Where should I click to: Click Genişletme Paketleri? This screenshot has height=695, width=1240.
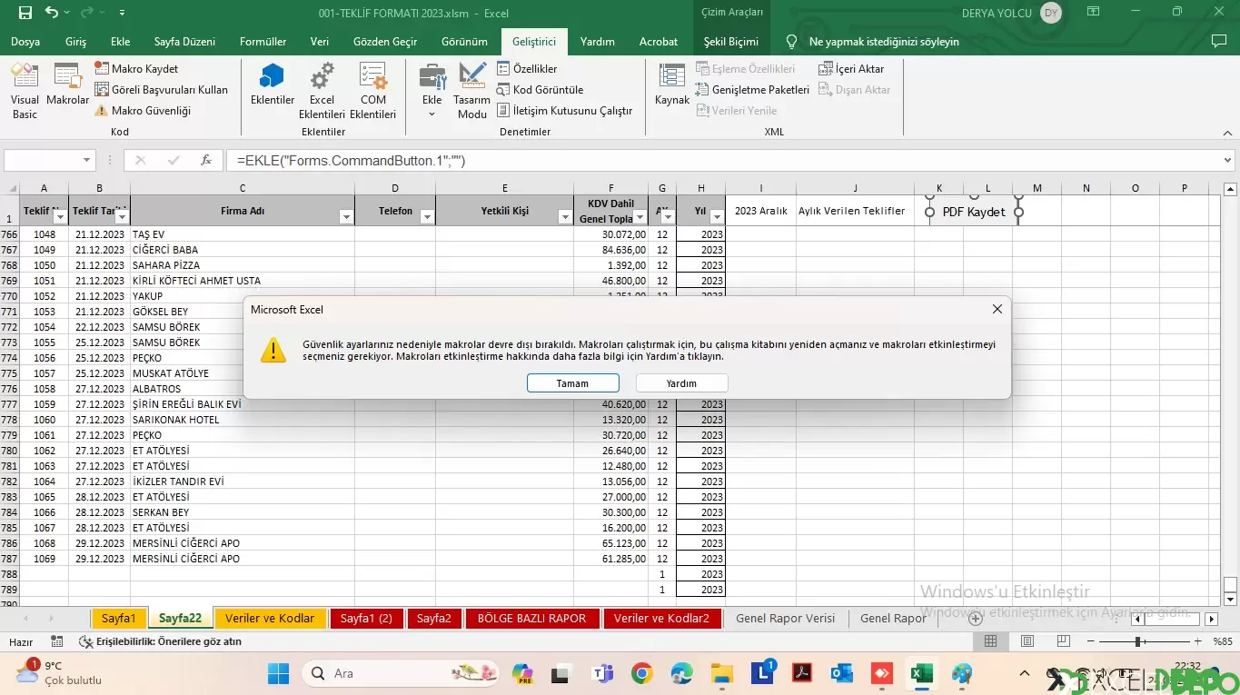pyautogui.click(x=752, y=90)
